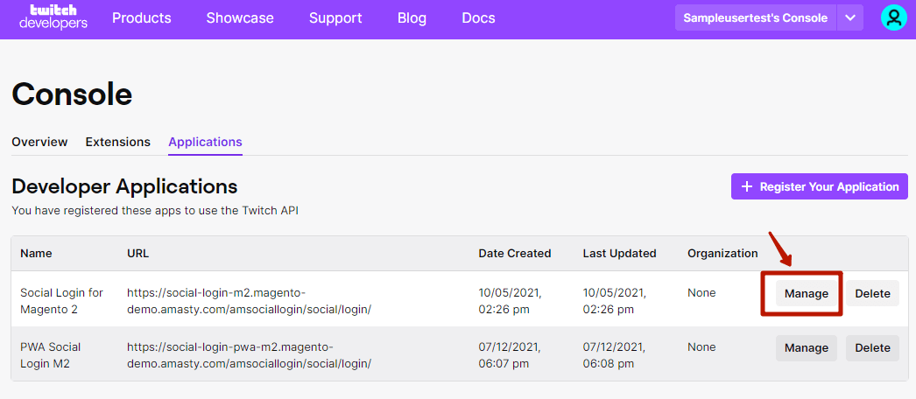The image size is (916, 399).
Task: Click the social-login-pwa-m2 URL text
Action: (250, 355)
